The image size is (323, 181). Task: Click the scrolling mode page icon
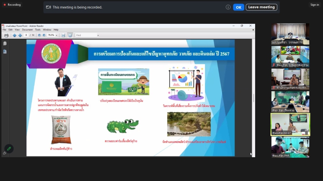(x=63, y=35)
